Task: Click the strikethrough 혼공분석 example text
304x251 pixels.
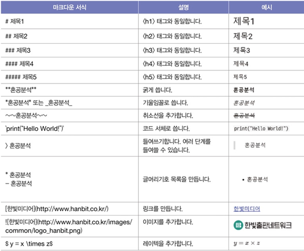Action: (244, 116)
